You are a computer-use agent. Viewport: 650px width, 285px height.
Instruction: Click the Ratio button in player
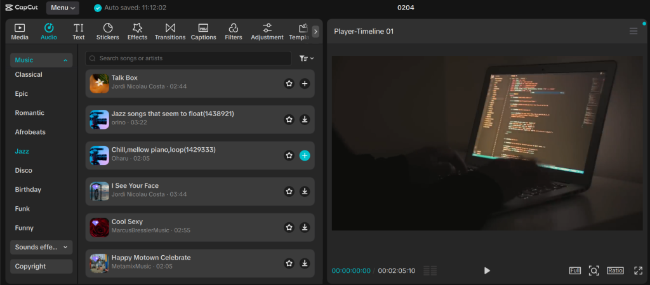point(614,270)
